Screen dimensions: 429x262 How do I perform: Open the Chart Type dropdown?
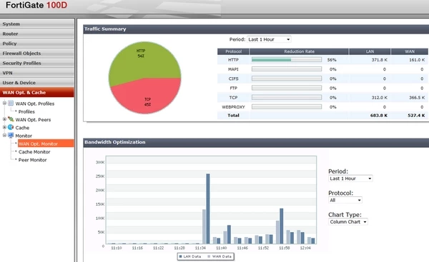[347, 222]
